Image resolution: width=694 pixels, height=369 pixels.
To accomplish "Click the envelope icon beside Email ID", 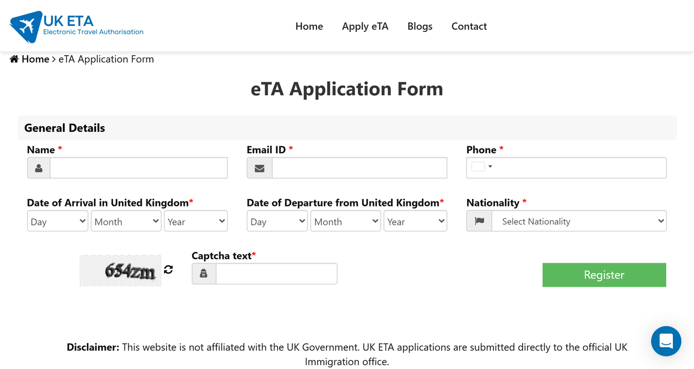I will pyautogui.click(x=260, y=168).
